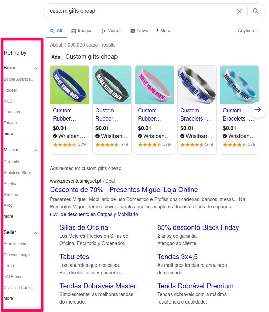Screen dimensions: 269x312
Task: Click inside the search input field
Action: [x=139, y=11]
